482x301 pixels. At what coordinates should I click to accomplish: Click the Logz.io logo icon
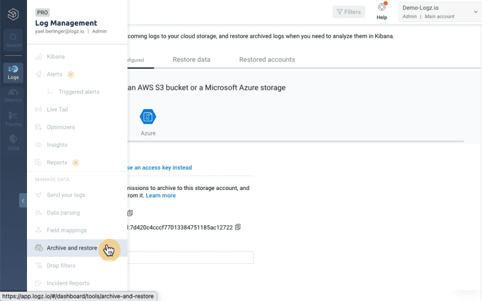13,14
